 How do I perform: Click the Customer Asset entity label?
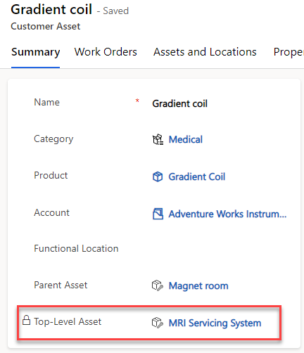[x=46, y=26]
